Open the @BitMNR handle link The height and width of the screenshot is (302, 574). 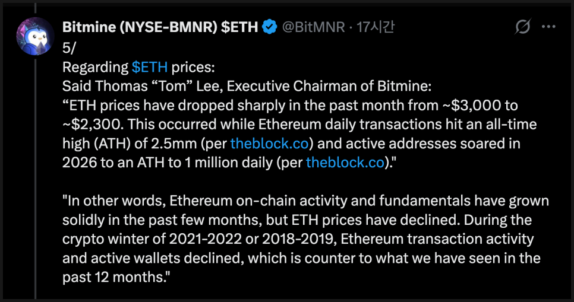pos(313,27)
